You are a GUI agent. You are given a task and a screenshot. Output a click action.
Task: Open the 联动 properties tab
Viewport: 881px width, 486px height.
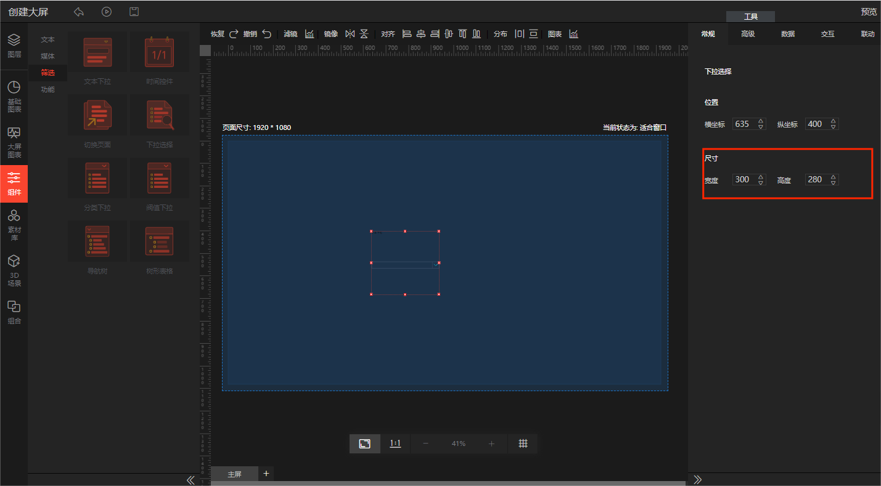pos(867,34)
